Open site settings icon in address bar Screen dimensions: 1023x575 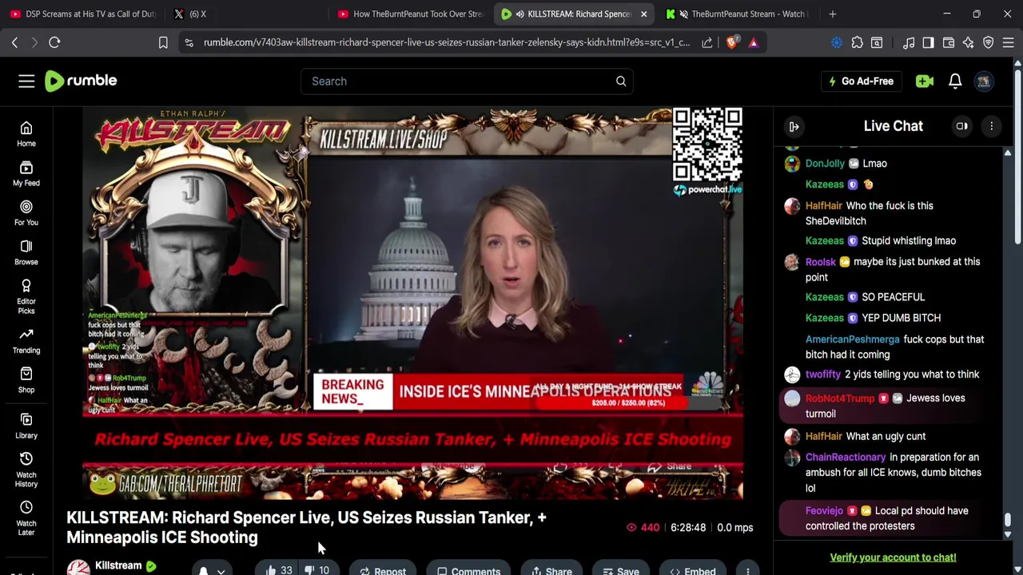click(189, 42)
